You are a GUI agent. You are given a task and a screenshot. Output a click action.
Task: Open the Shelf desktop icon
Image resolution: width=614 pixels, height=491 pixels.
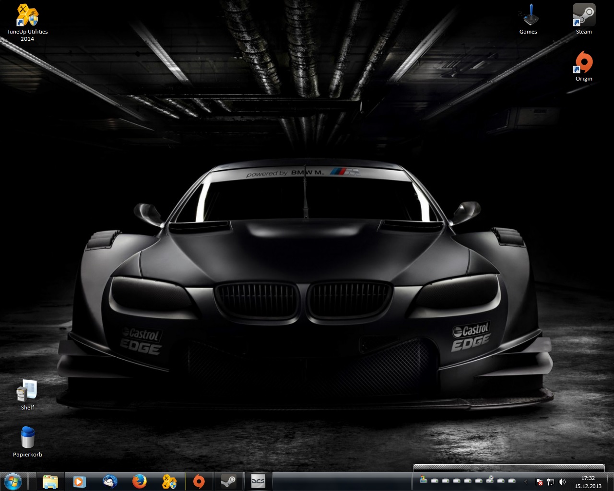27,395
